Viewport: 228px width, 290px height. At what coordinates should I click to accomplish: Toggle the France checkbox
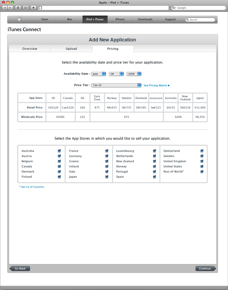click(x=107, y=151)
